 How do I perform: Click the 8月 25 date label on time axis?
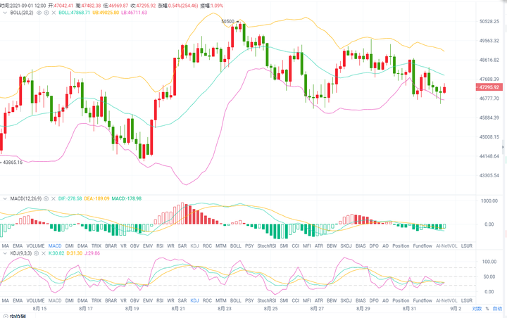[x=270, y=309]
